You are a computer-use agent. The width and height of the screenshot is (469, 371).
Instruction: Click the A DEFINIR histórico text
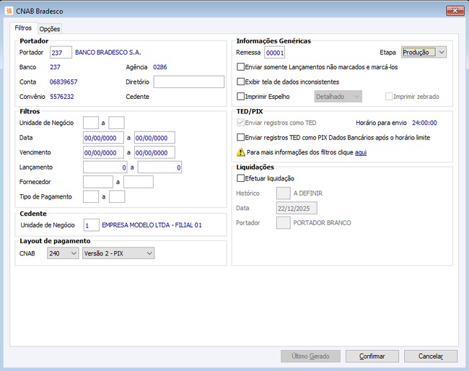[x=308, y=193]
